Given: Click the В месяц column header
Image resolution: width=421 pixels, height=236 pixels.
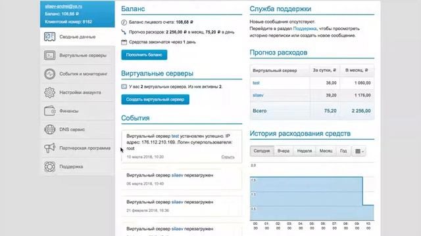Looking at the screenshot, I should click(x=357, y=70).
